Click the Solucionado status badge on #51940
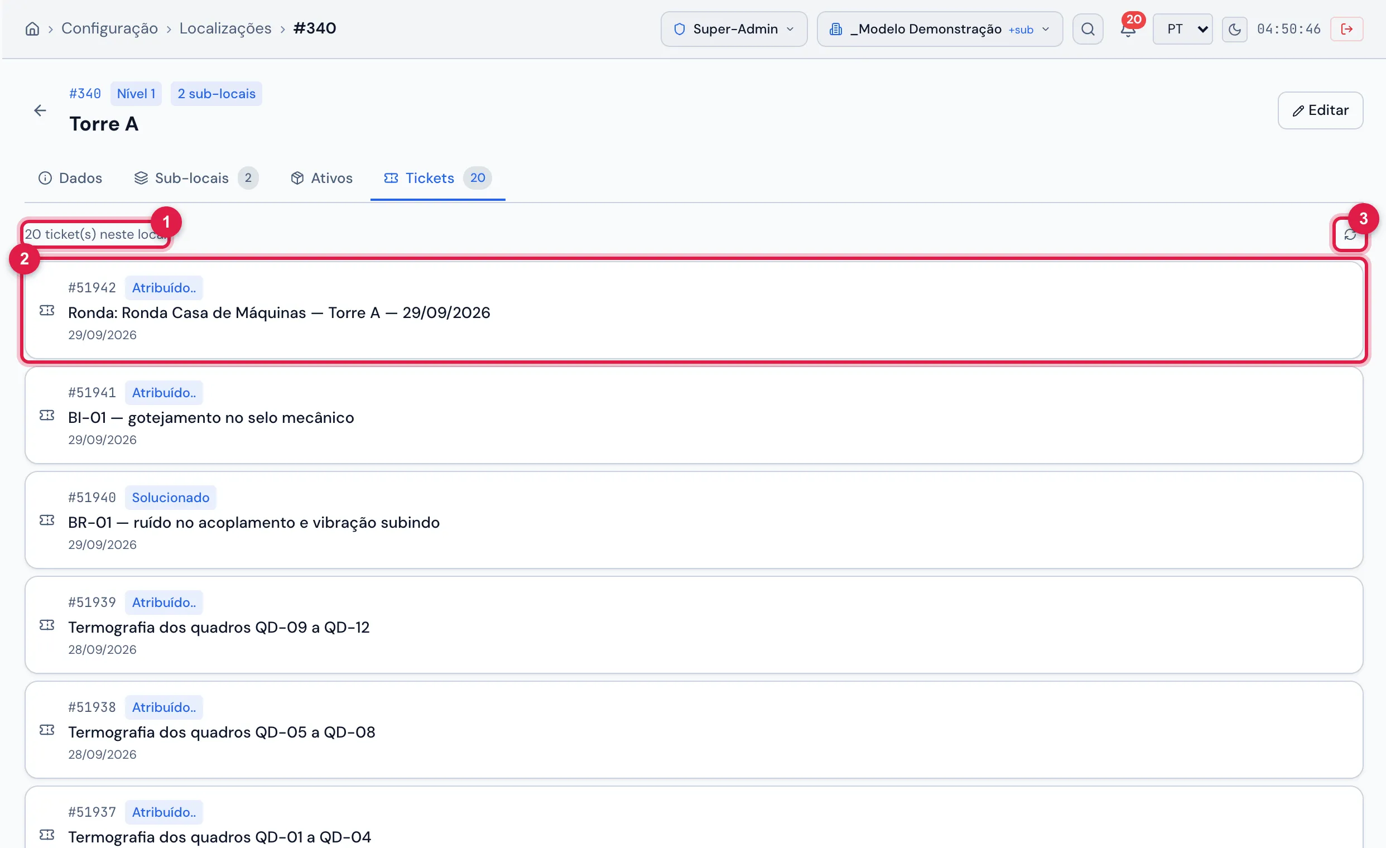The width and height of the screenshot is (1386, 848). coord(170,498)
